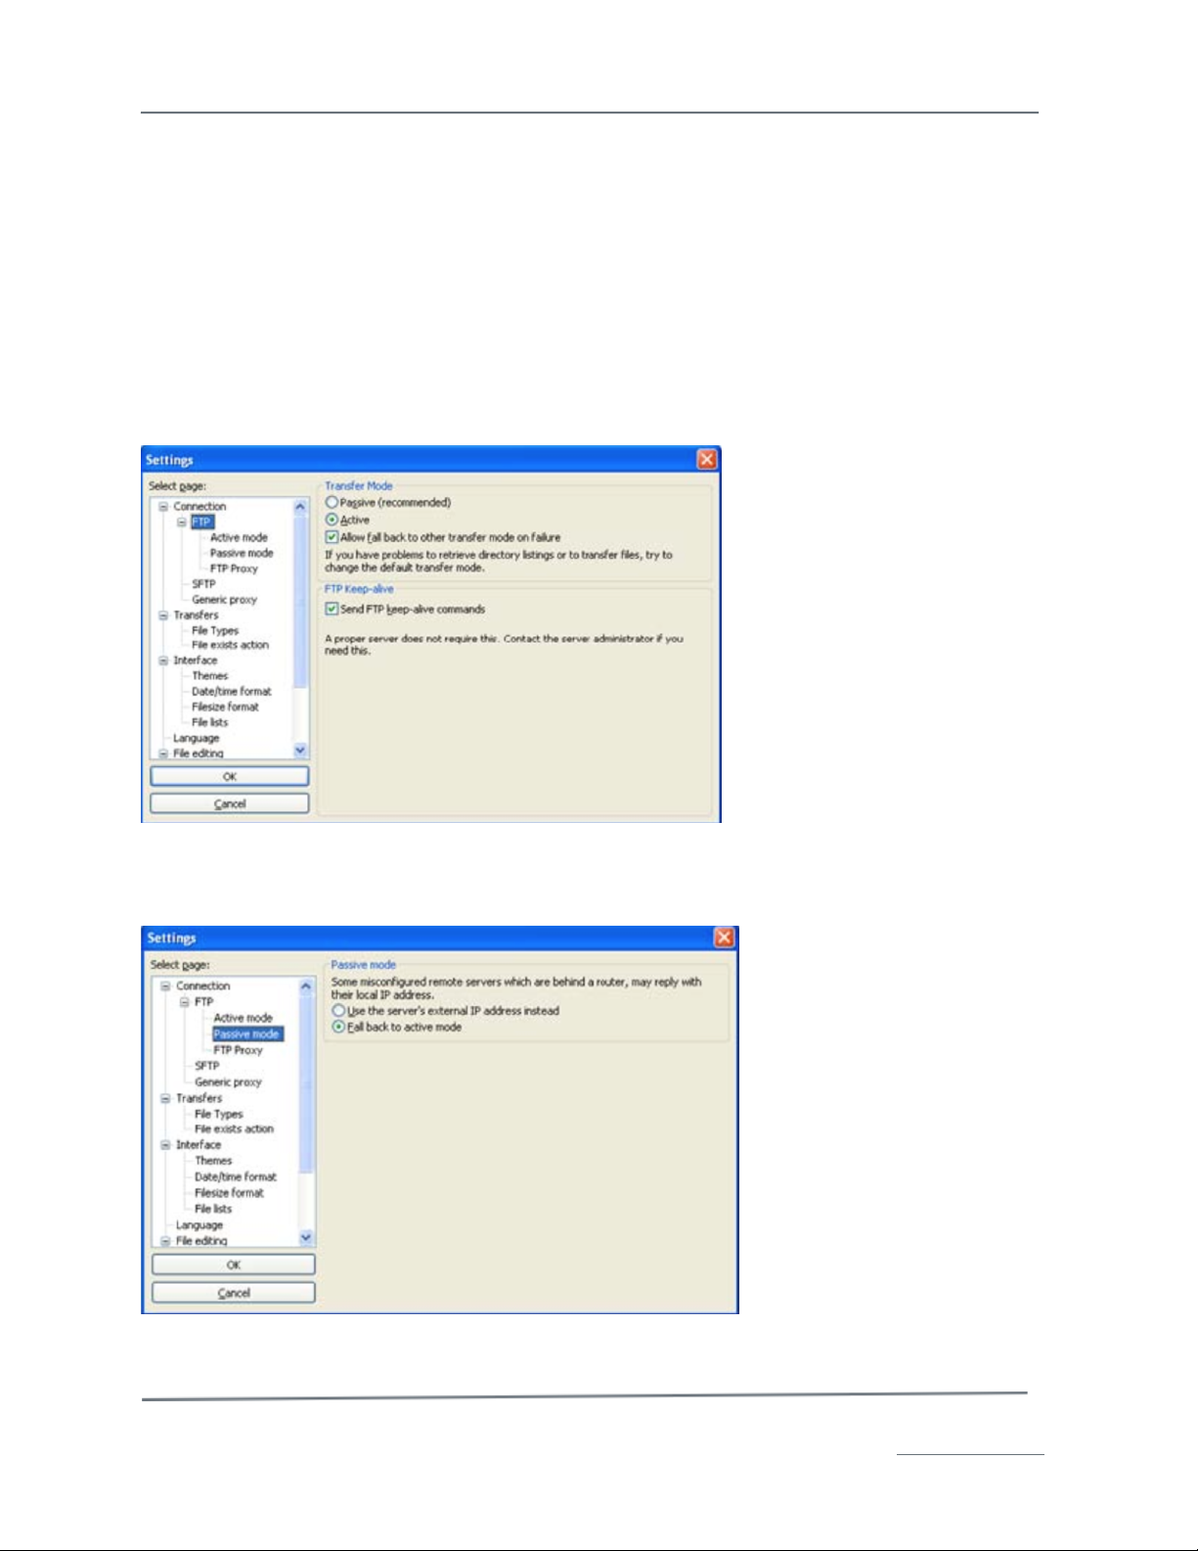1198x1551 pixels.
Task: Select Active radio in upper Settings
Action: click(332, 520)
